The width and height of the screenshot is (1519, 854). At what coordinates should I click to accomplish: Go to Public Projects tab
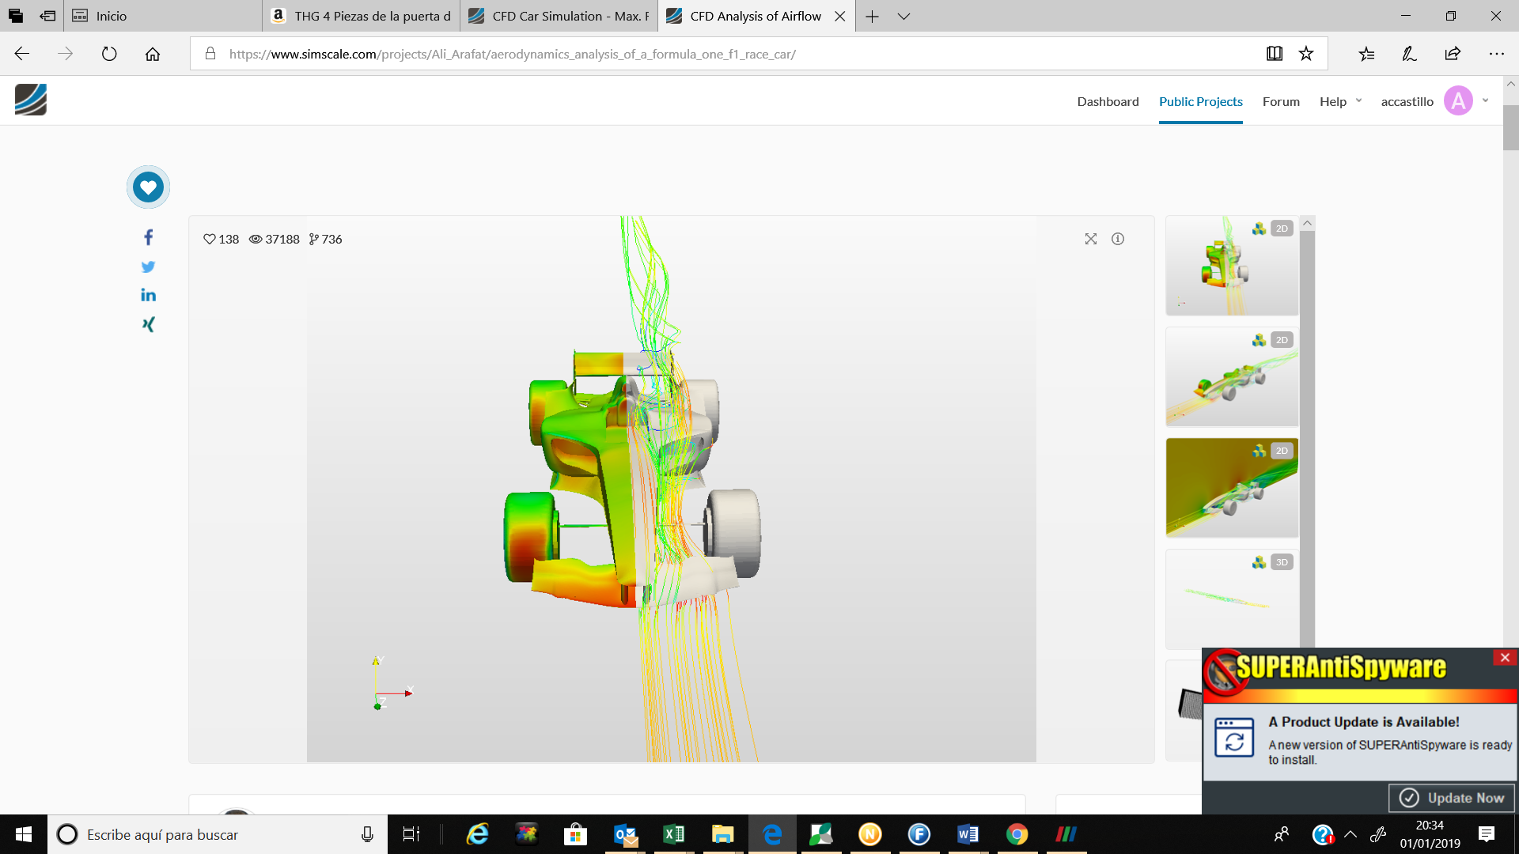tap(1200, 101)
